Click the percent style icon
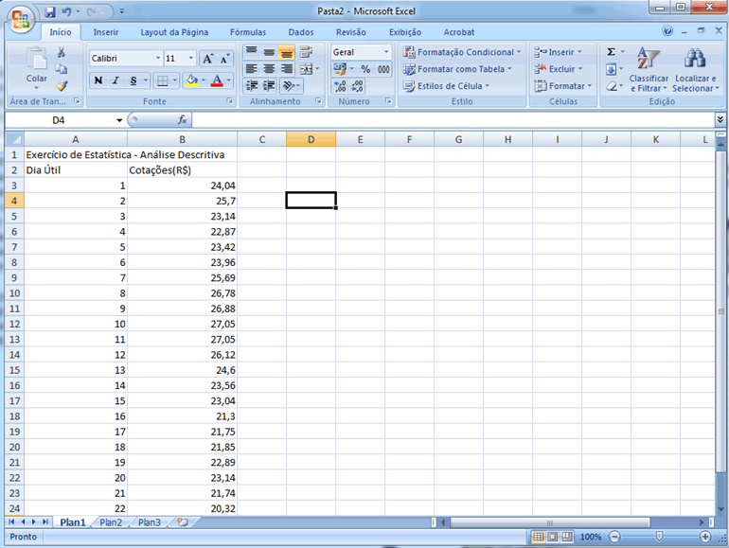 coord(365,69)
